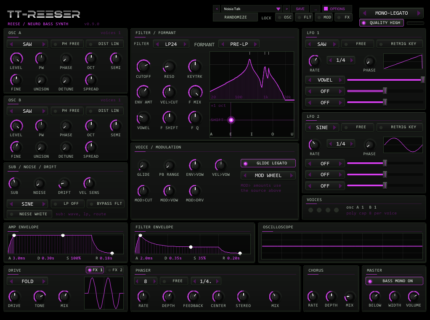Click OSC A LEVEL knob
Screen dimensions: 430x320
pos(16,58)
